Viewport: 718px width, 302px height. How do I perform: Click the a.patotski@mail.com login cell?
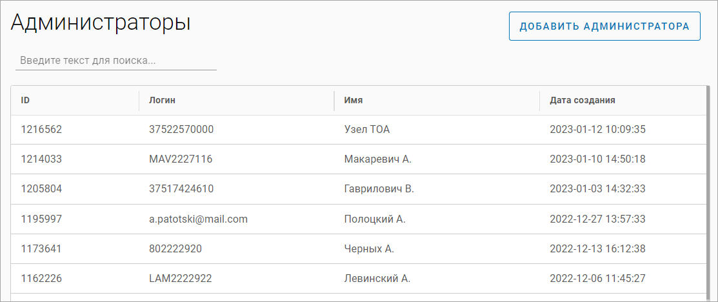[198, 219]
